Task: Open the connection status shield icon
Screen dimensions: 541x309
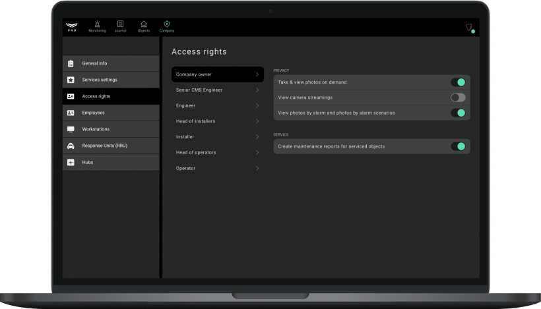Action: 469,28
